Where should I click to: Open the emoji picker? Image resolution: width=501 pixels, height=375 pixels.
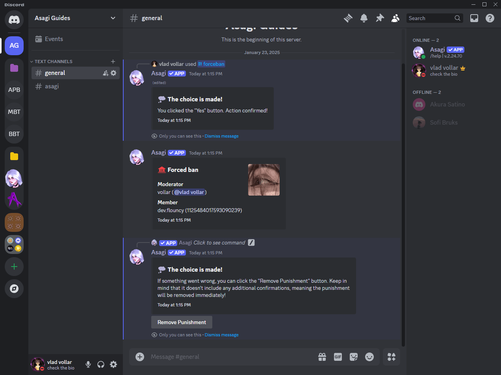[x=369, y=357]
